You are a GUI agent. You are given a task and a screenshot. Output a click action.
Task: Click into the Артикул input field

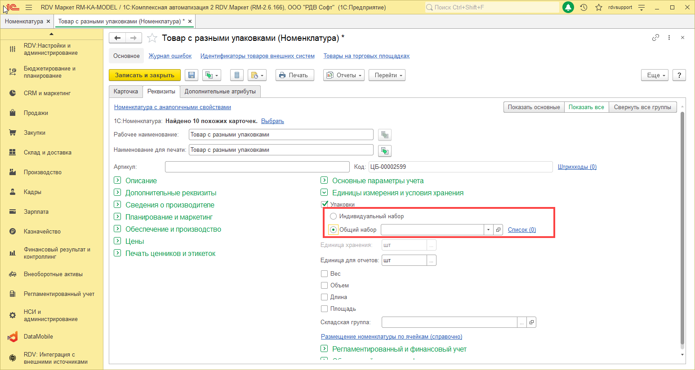[257, 167]
